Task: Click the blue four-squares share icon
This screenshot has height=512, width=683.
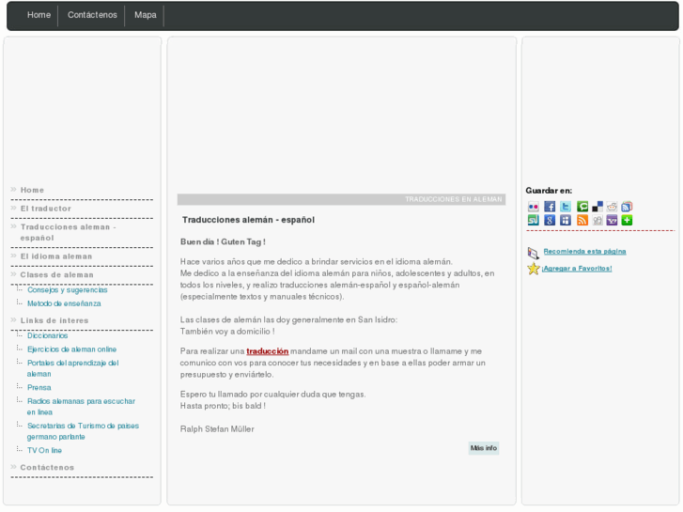Action: [x=566, y=220]
